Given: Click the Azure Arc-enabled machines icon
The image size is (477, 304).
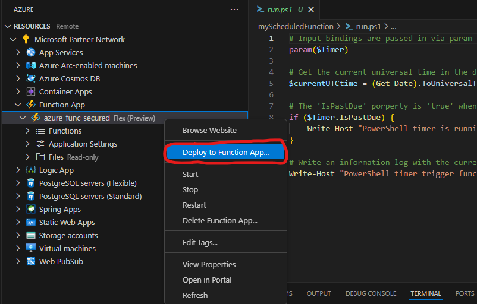Looking at the screenshot, I should (x=31, y=65).
